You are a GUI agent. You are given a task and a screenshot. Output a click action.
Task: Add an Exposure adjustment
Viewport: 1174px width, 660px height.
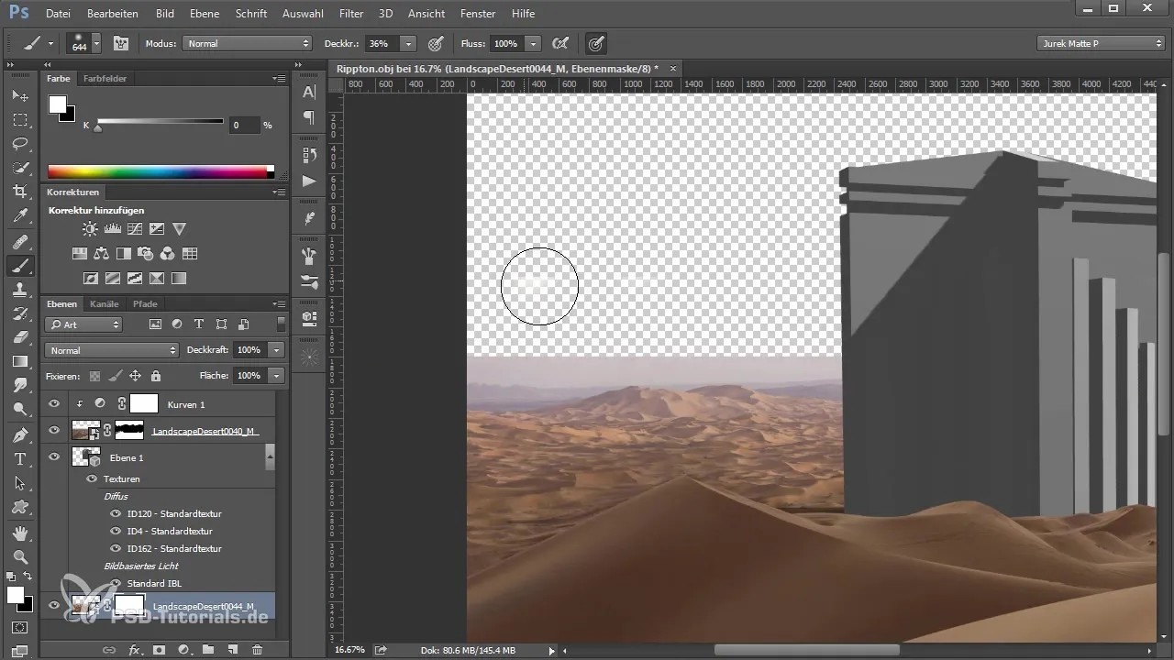point(157,229)
